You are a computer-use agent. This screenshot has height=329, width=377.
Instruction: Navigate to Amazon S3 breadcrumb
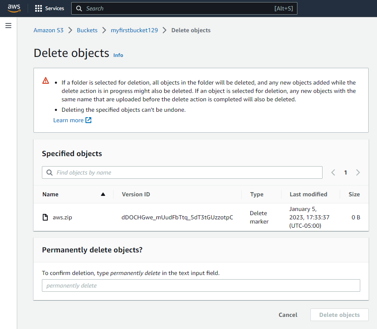[48, 30]
